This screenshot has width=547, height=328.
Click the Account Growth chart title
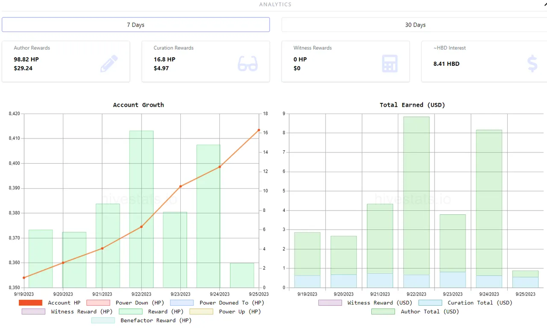pyautogui.click(x=138, y=105)
